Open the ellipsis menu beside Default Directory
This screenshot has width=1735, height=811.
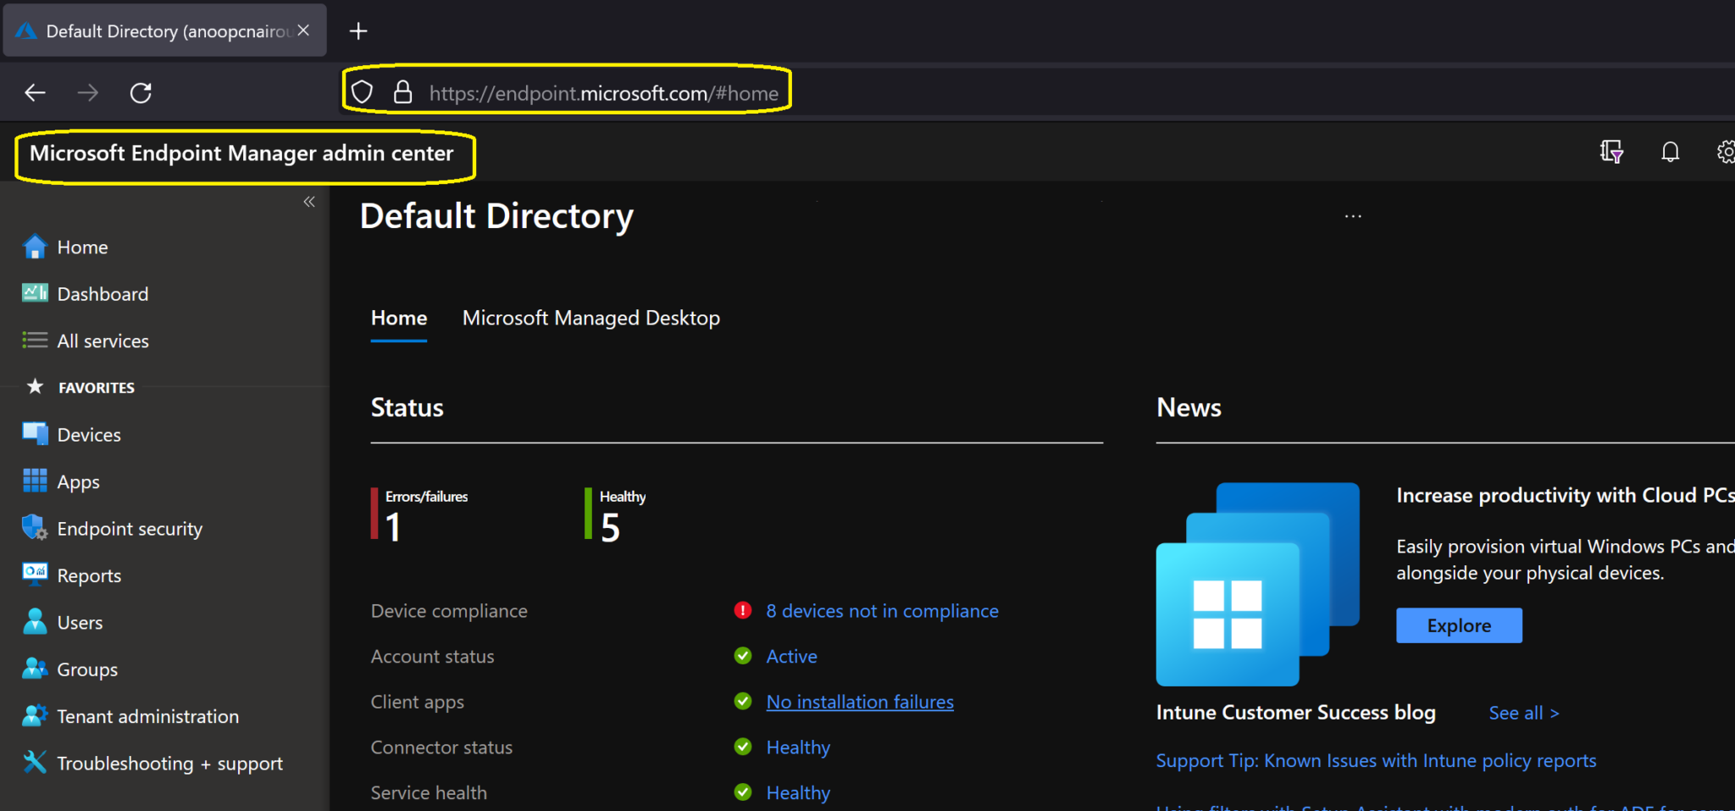point(1353,217)
